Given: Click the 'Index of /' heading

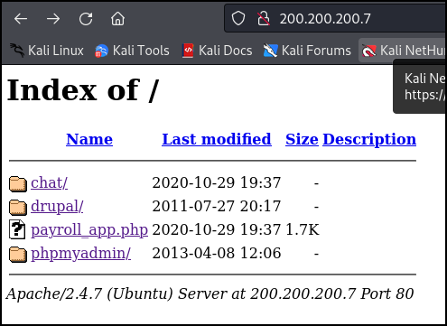Looking at the screenshot, I should (x=82, y=90).
